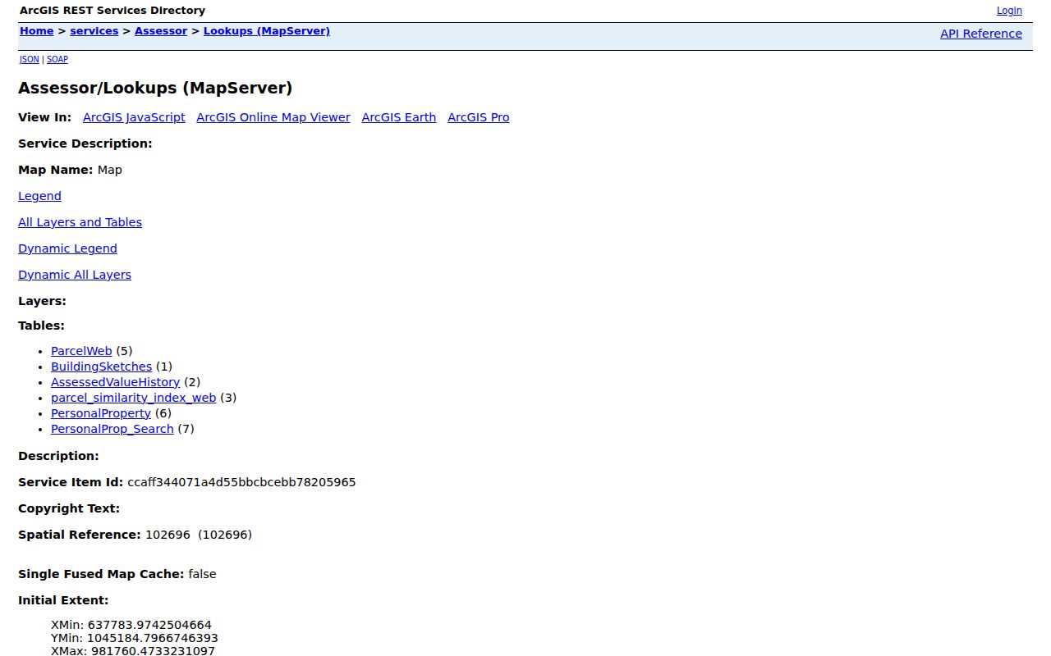
Task: Open the ParcelWeb table
Action: (81, 351)
